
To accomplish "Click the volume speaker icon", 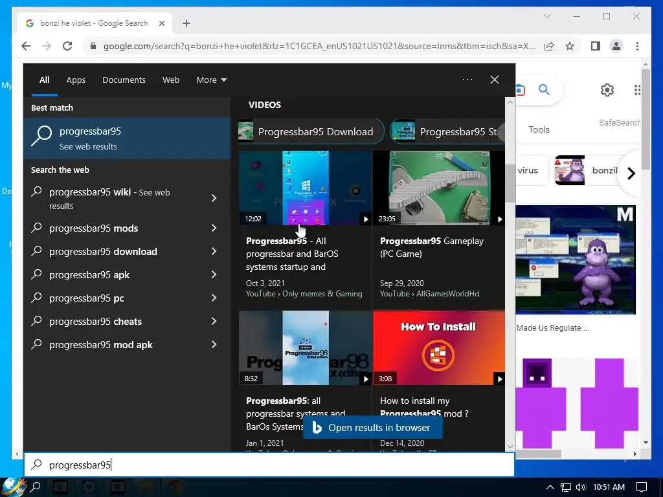I will (581, 487).
